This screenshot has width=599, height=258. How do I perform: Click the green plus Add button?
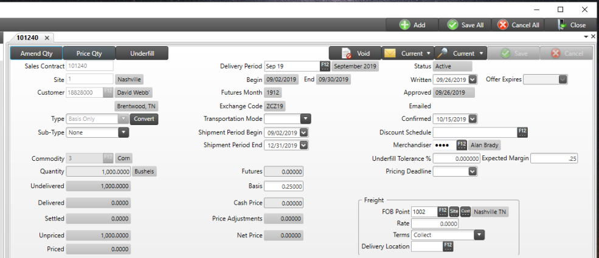click(x=412, y=25)
